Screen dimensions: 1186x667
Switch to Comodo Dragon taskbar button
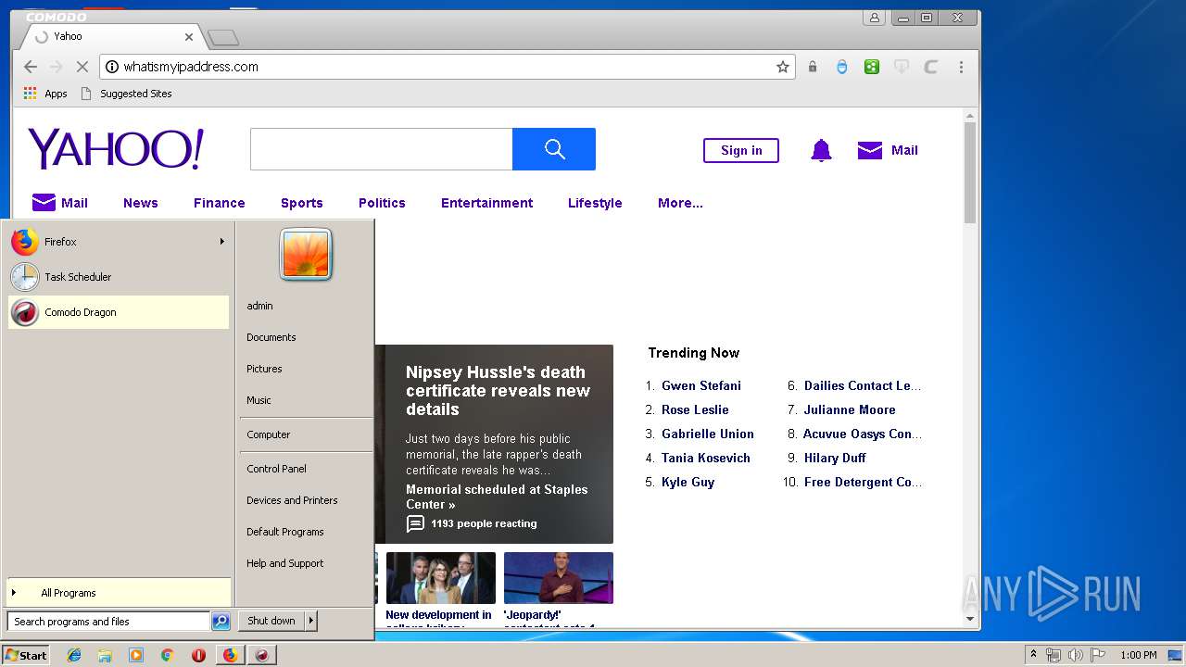(263, 655)
